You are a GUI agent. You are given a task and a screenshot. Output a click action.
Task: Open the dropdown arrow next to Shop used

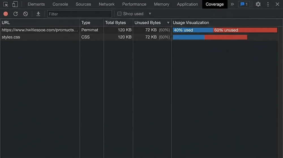(150, 14)
